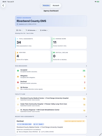Open the All Outcomes filter dropdown
The height and width of the screenshot is (136, 102).
31,30
